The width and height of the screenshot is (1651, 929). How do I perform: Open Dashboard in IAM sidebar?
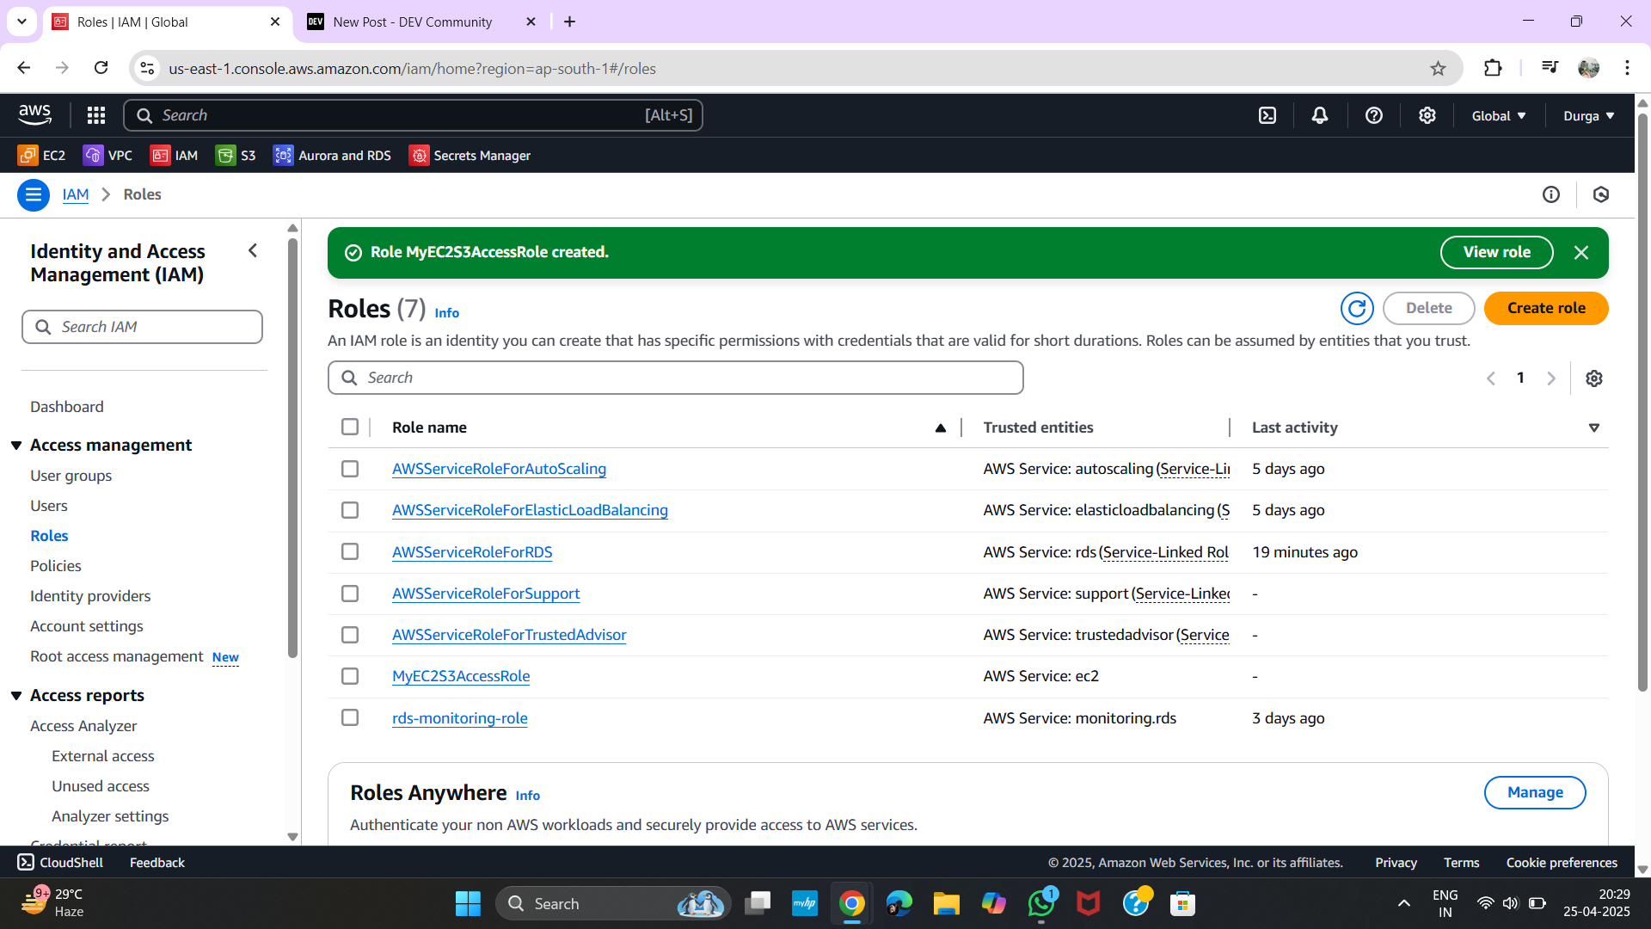[x=67, y=407]
